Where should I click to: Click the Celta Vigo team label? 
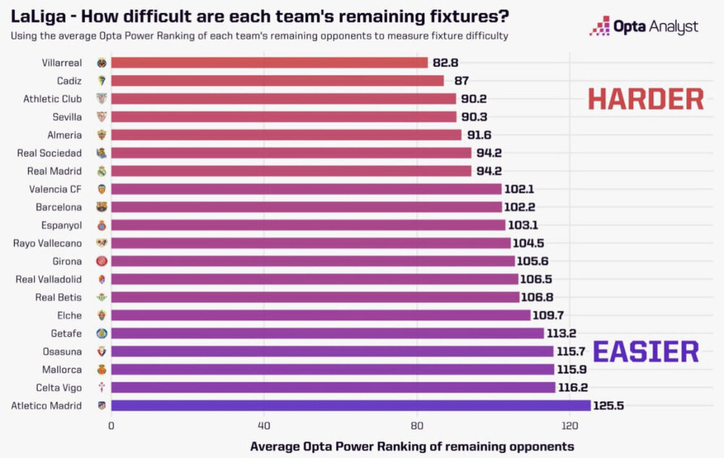(x=62, y=388)
